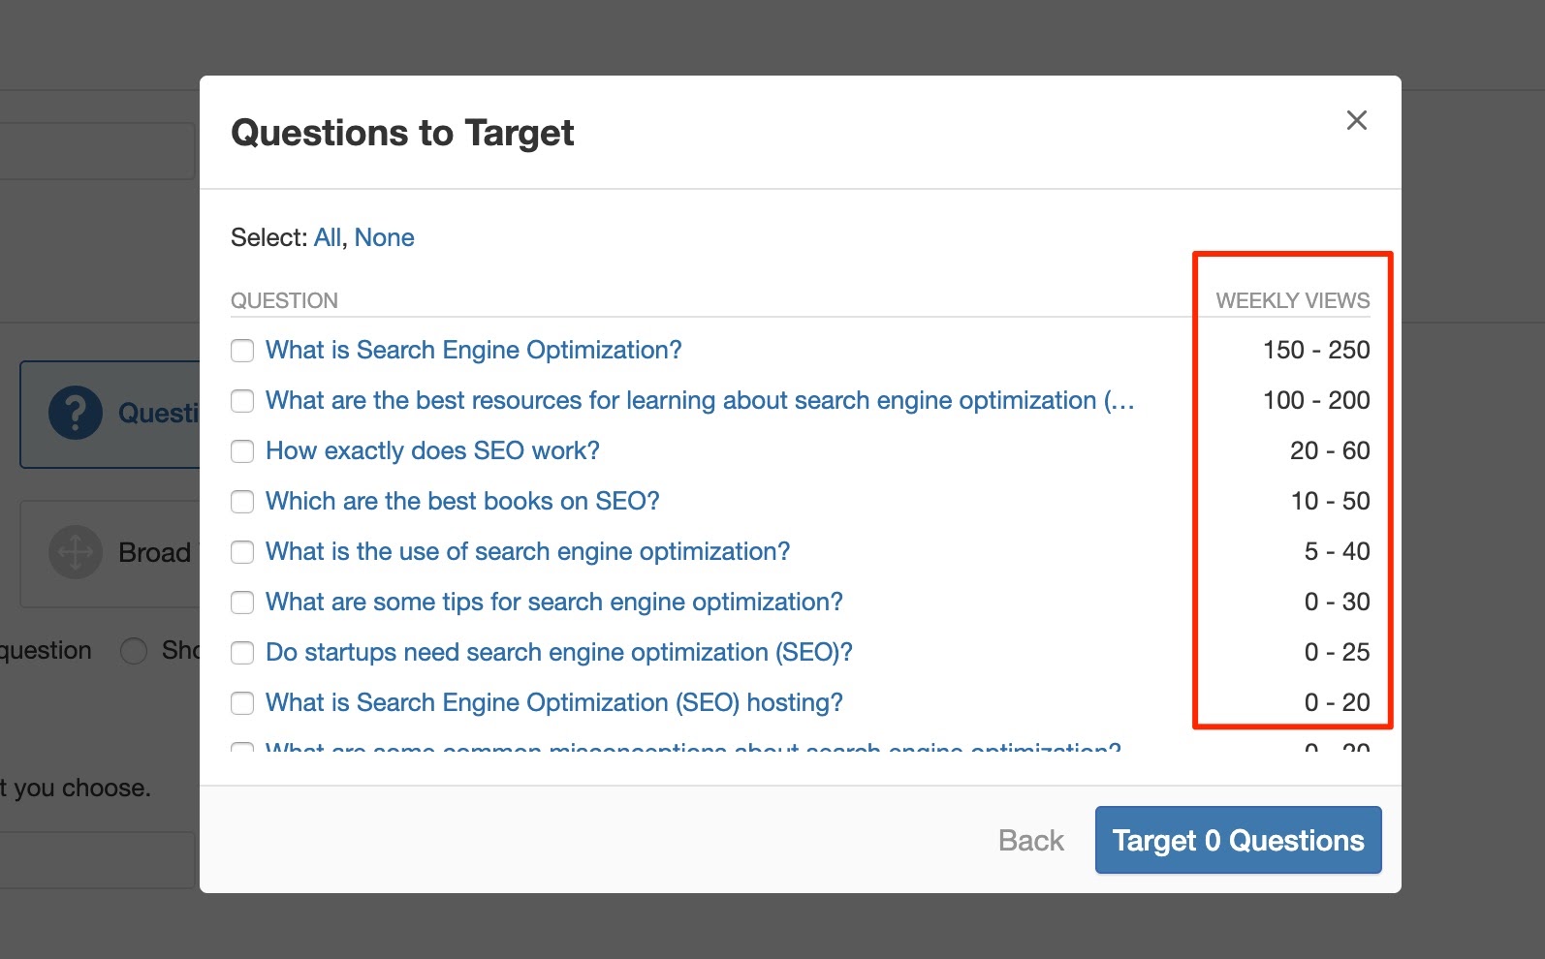Check 'What is Search Engine Optimization (SEO) hosting?'

[x=241, y=703]
